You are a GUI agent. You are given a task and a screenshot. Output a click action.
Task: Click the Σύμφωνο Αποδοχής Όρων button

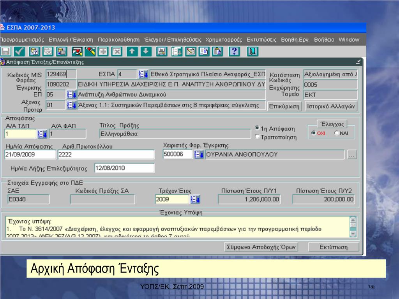tap(261, 247)
